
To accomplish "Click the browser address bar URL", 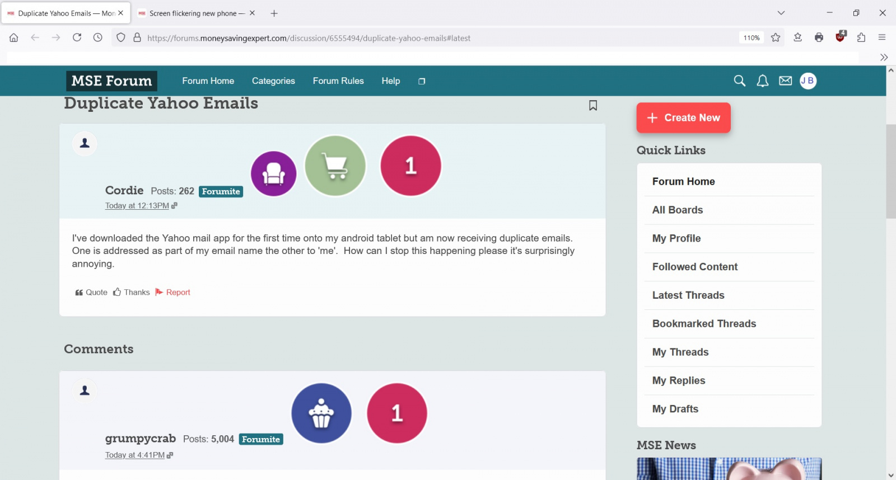I will click(309, 38).
